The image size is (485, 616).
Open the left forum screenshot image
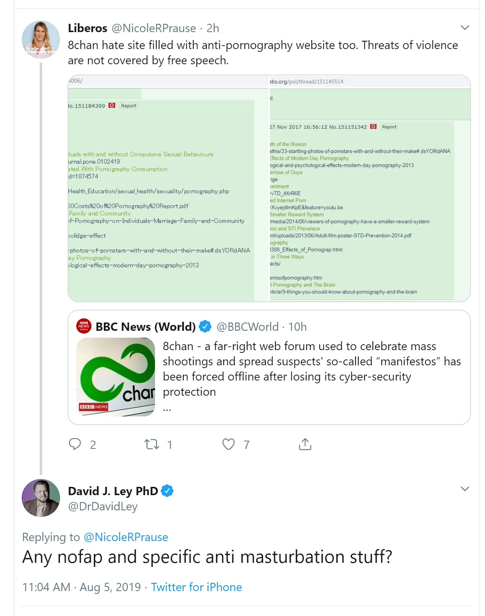pos(168,188)
